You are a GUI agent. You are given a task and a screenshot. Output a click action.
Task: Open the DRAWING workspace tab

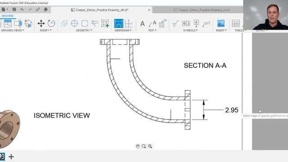click(x=7, y=16)
